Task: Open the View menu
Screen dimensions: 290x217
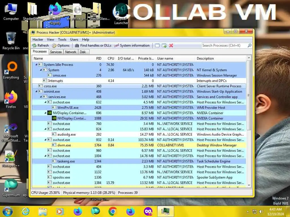Action: (50, 40)
